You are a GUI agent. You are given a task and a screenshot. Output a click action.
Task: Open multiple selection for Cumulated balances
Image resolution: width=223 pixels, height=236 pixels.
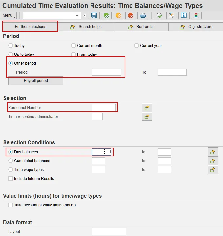pyautogui.click(x=213, y=161)
